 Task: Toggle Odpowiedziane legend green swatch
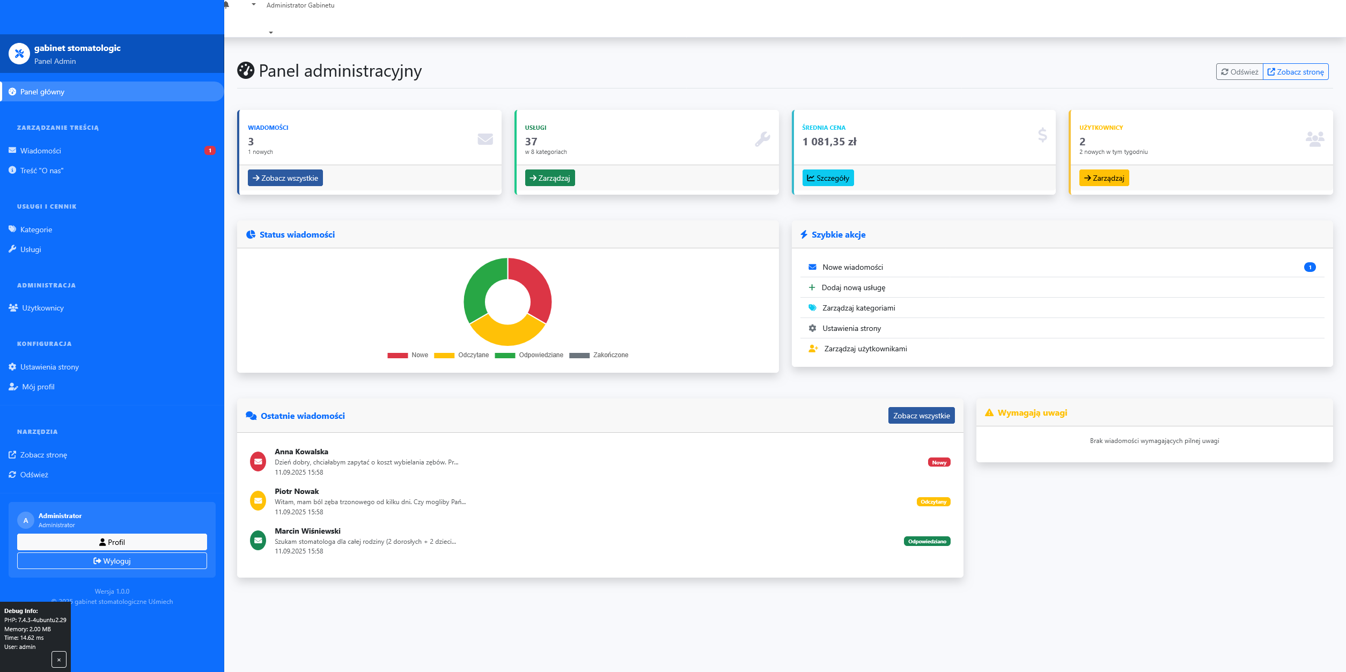505,355
